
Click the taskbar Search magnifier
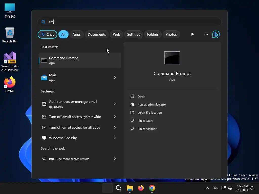point(118,188)
